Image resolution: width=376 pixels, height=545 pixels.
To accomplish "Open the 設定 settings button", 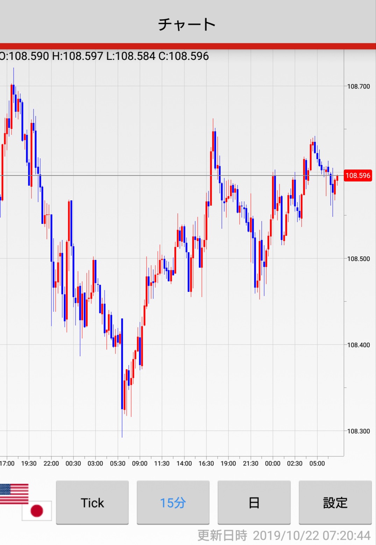I will tap(335, 503).
